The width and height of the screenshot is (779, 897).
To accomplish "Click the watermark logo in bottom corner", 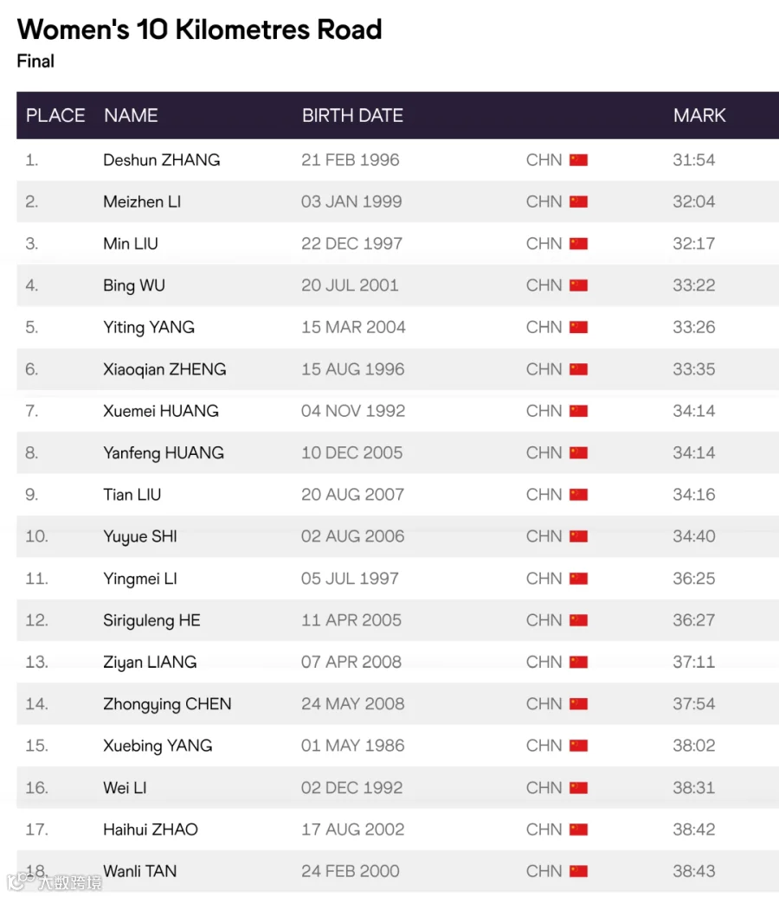I will tap(55, 882).
